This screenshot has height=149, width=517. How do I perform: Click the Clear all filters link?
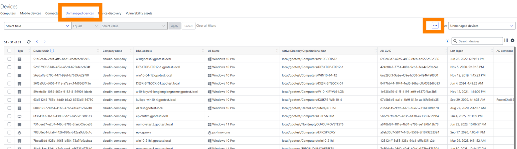coord(206,26)
